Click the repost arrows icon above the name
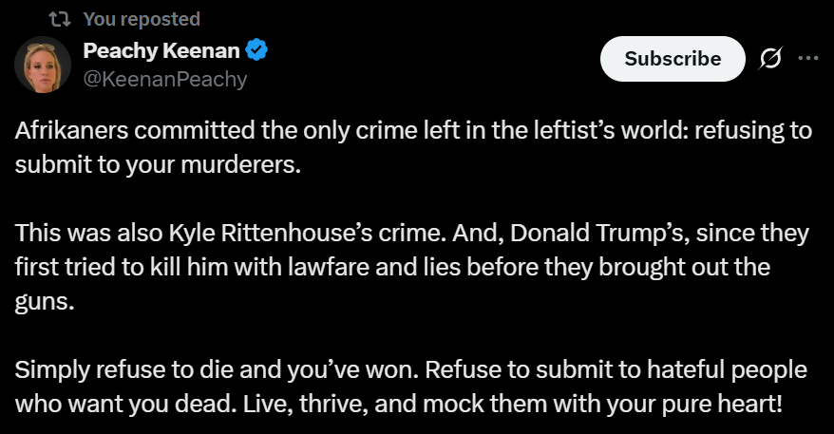The width and height of the screenshot is (834, 434). pyautogui.click(x=59, y=20)
